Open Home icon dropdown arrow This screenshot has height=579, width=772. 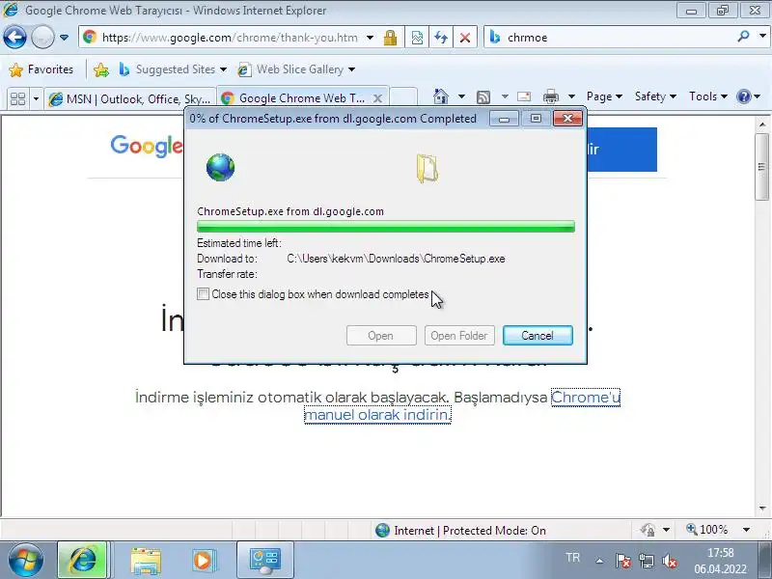[x=461, y=96]
